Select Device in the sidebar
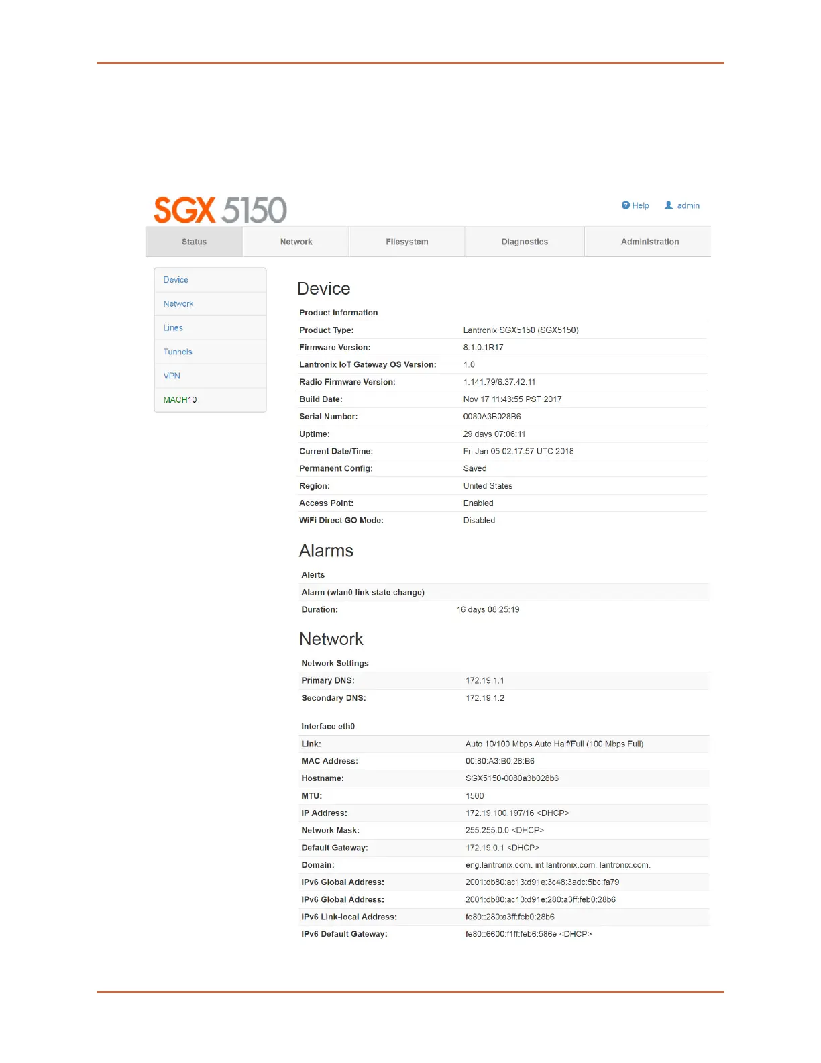 point(210,280)
